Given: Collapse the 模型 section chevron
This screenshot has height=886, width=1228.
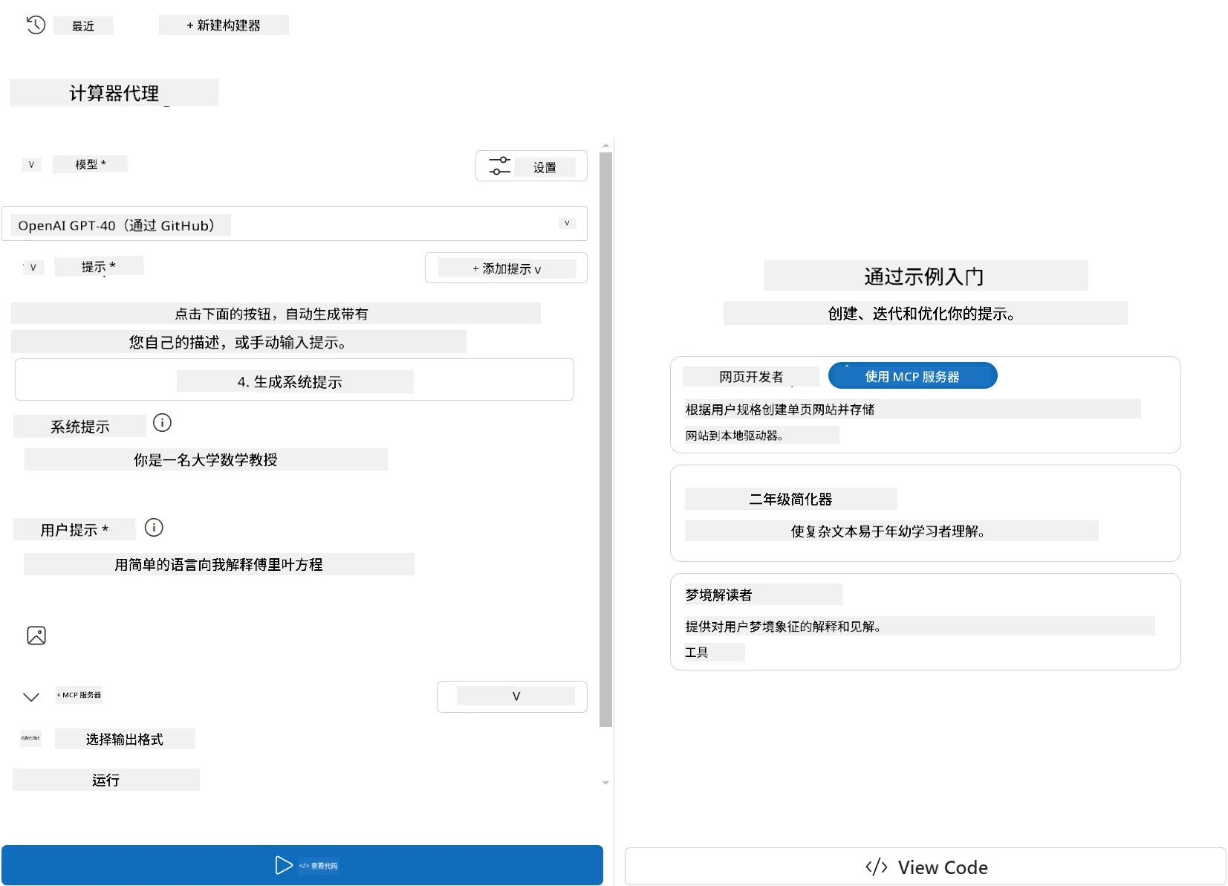Looking at the screenshot, I should coord(31,164).
